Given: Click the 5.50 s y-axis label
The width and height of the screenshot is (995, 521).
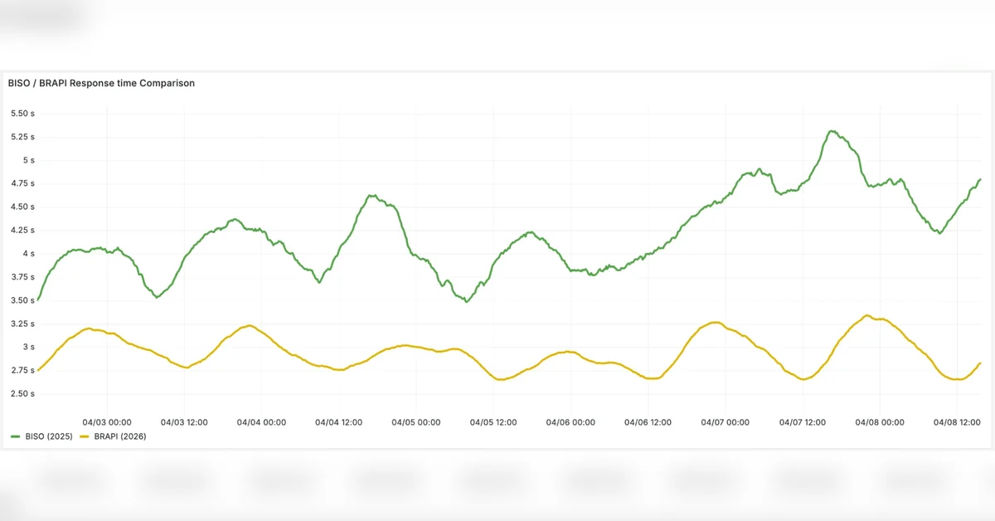Looking at the screenshot, I should (22, 113).
